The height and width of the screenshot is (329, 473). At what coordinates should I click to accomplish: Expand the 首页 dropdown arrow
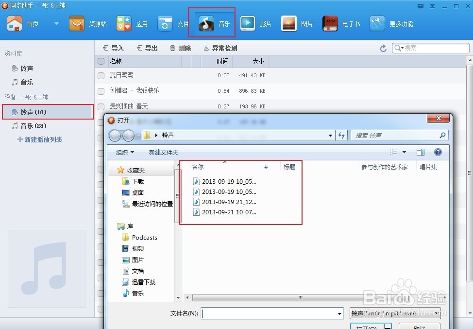coord(56,23)
